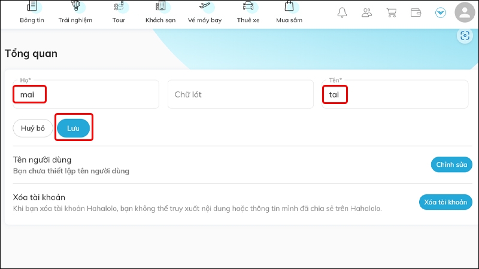Click the account deletion warning description

coord(198,209)
